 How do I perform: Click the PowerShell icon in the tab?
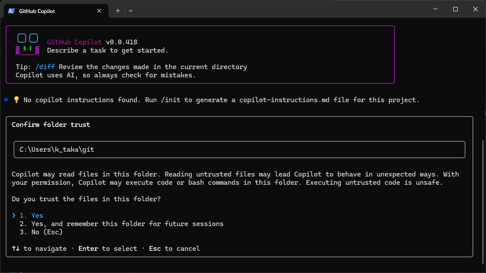pyautogui.click(x=11, y=11)
